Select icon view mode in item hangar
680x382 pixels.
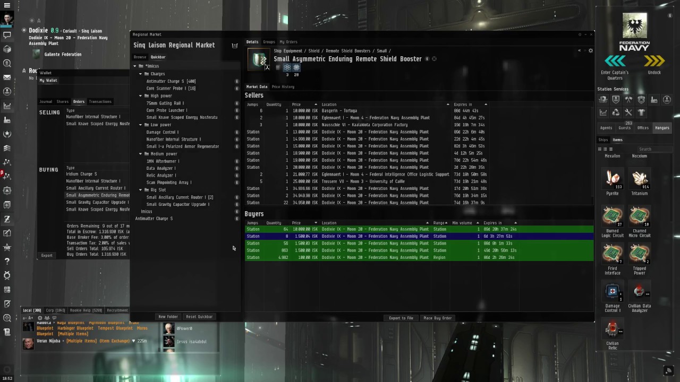[600, 149]
